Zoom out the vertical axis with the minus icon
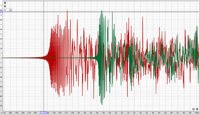199x115 pixels. tap(5, 6)
